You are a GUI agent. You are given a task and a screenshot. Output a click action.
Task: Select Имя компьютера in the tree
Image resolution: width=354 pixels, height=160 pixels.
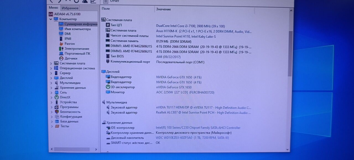pyautogui.click(x=77, y=29)
